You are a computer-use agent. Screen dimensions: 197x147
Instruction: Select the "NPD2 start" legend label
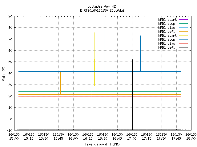pyautogui.click(x=167, y=20)
